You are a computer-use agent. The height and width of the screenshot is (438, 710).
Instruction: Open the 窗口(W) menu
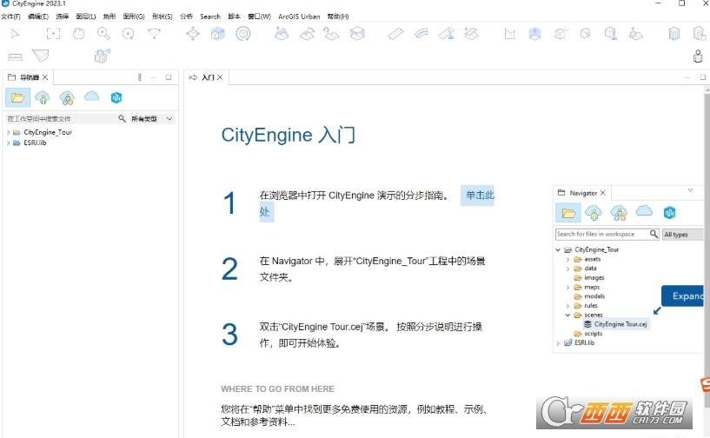pyautogui.click(x=260, y=17)
